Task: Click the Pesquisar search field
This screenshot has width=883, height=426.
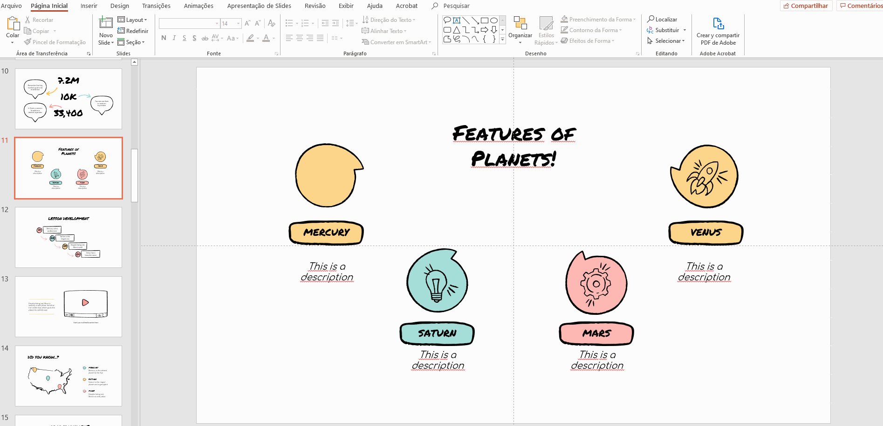Action: (456, 6)
